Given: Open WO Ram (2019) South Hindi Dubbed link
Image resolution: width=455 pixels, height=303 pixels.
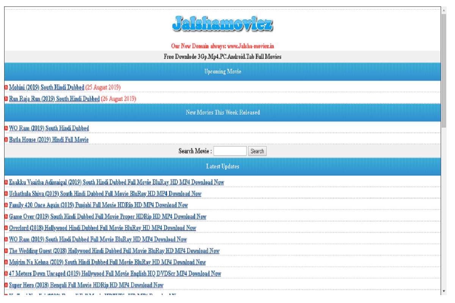Looking at the screenshot, I should point(49,128).
